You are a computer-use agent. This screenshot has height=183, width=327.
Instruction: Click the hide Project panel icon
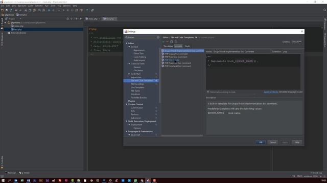pyautogui.click(x=81, y=19)
